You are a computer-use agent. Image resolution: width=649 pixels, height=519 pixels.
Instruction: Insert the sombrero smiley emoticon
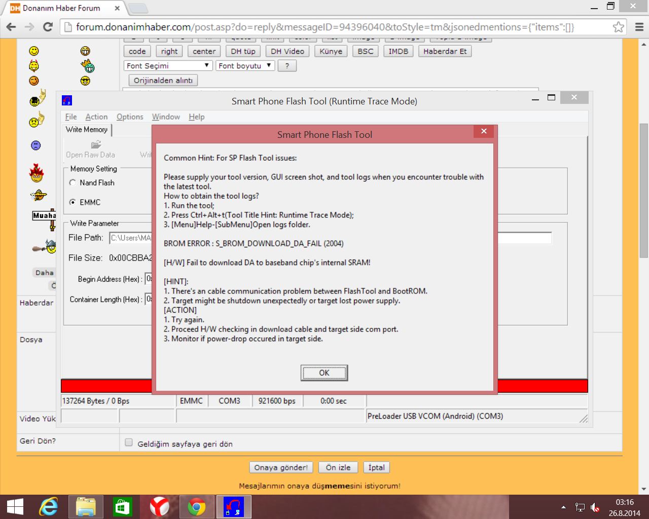(38, 195)
